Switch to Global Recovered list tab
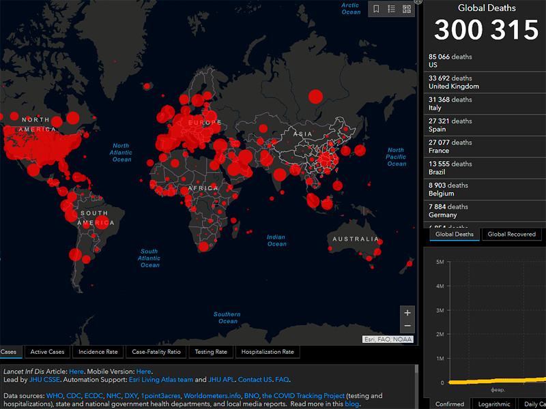The image size is (546, 409). coord(512,234)
